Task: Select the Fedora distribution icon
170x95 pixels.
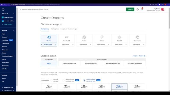Action: [84, 37]
